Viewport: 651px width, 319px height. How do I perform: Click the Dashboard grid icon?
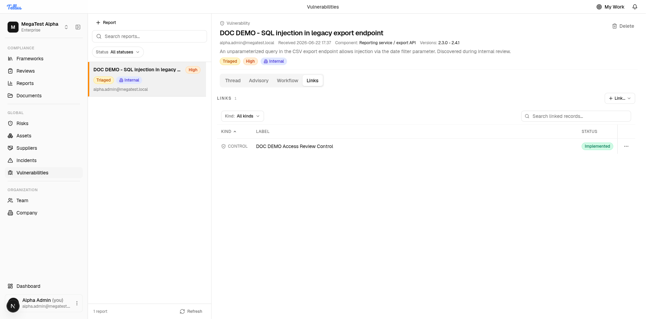coord(10,286)
